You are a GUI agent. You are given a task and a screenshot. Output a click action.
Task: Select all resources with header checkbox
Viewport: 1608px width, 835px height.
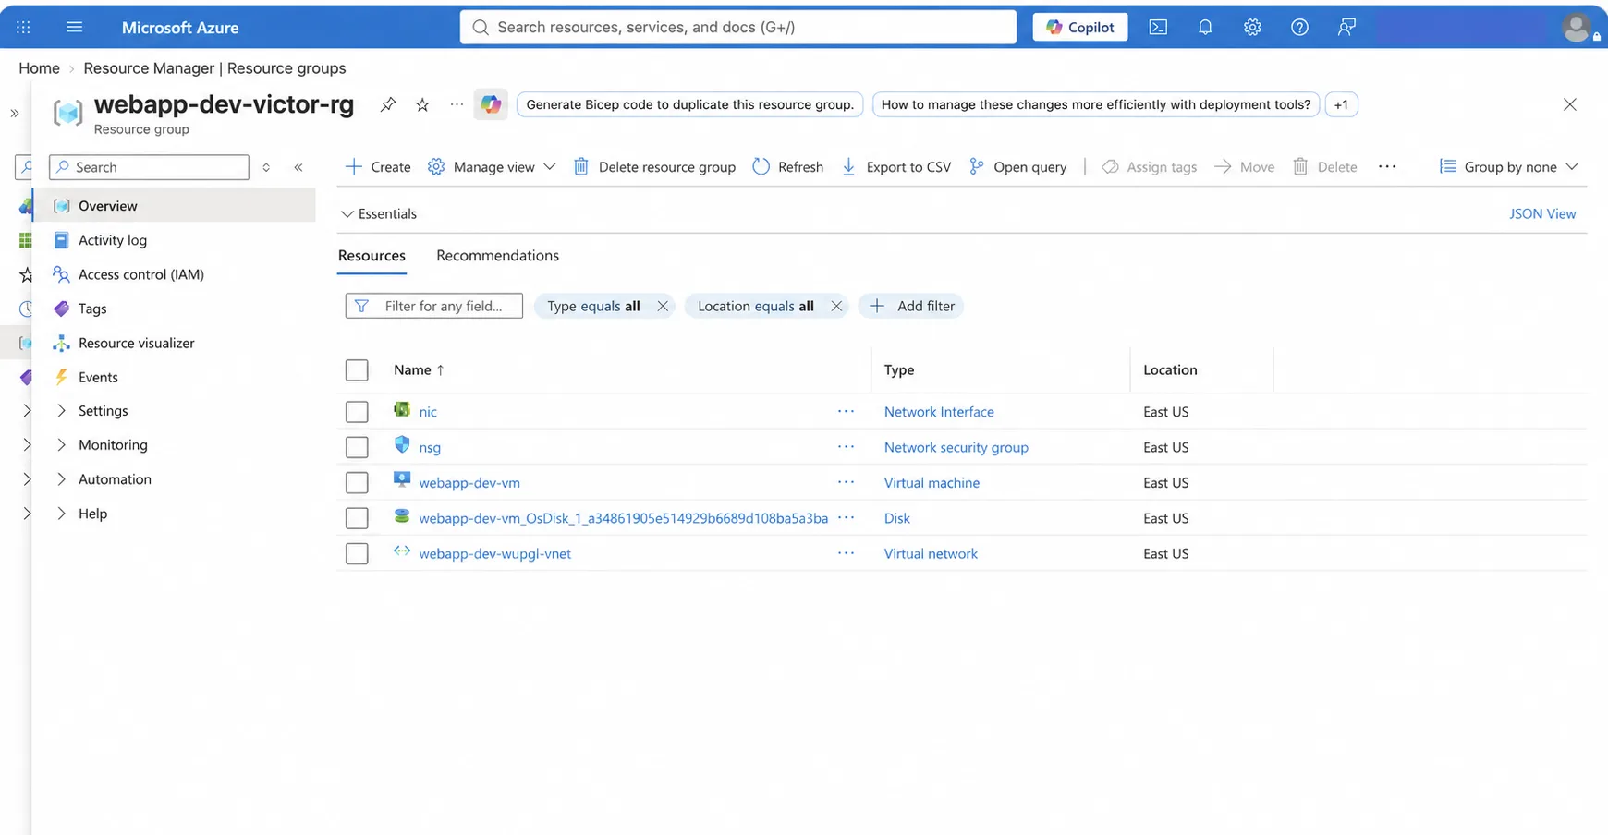coord(357,370)
